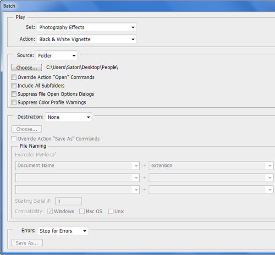Open the Destination dropdown set to None

pyautogui.click(x=68, y=117)
